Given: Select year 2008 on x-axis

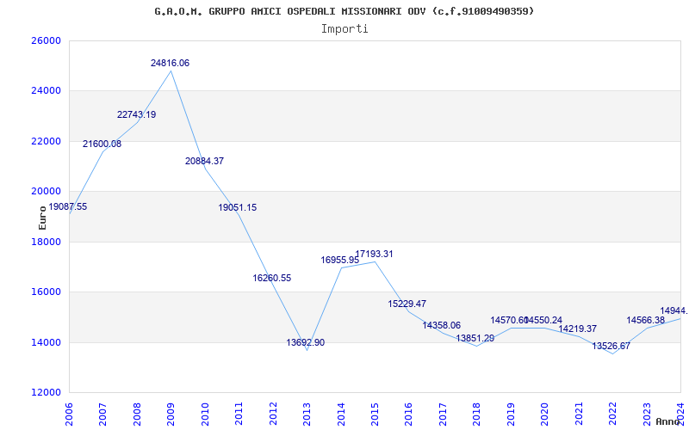Looking at the screenshot, I should 137,414.
